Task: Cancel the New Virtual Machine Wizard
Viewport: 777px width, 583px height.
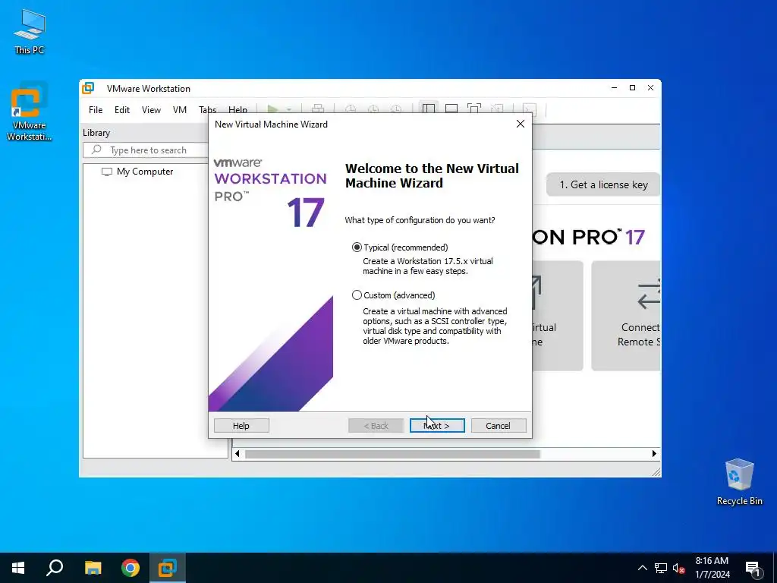Action: click(499, 425)
